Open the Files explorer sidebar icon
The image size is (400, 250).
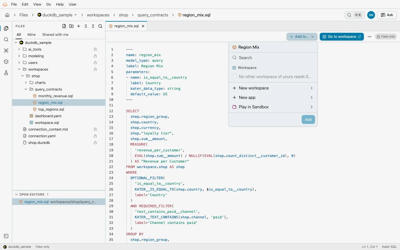pos(6,28)
